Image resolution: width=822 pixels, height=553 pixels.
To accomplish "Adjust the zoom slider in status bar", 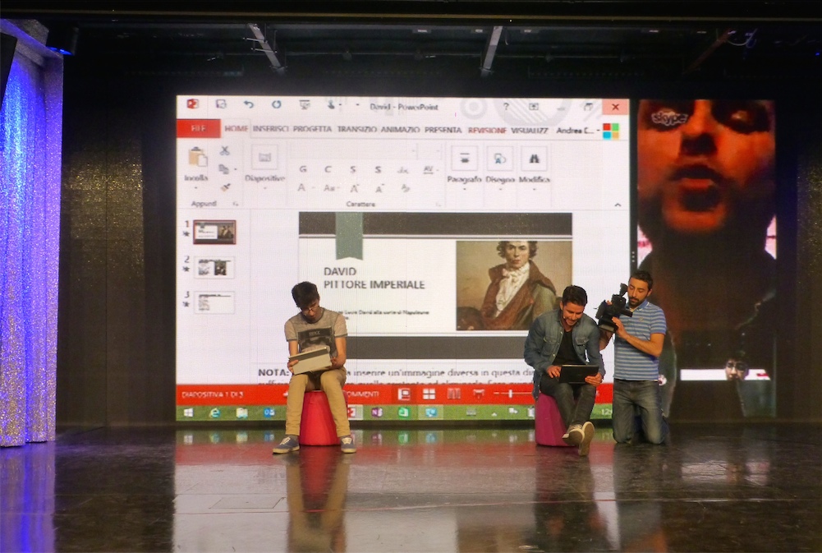I will (x=511, y=394).
